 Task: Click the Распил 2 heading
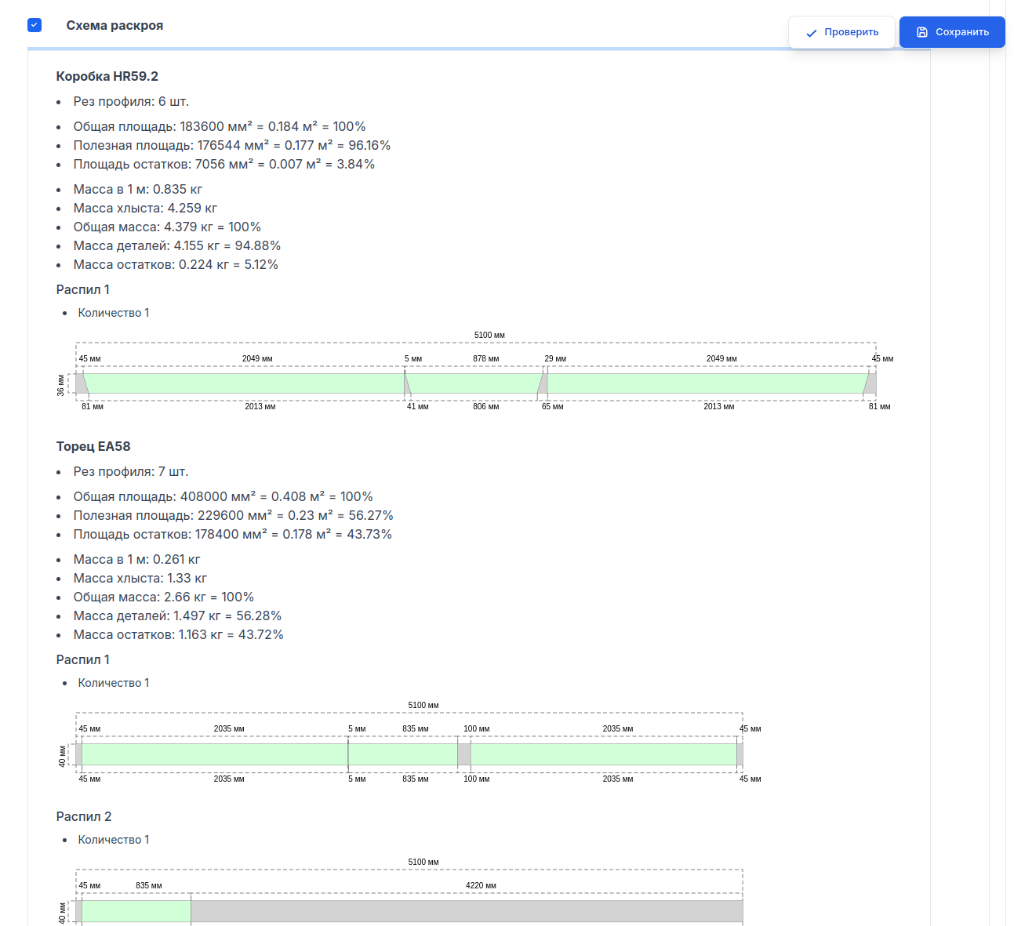point(84,816)
